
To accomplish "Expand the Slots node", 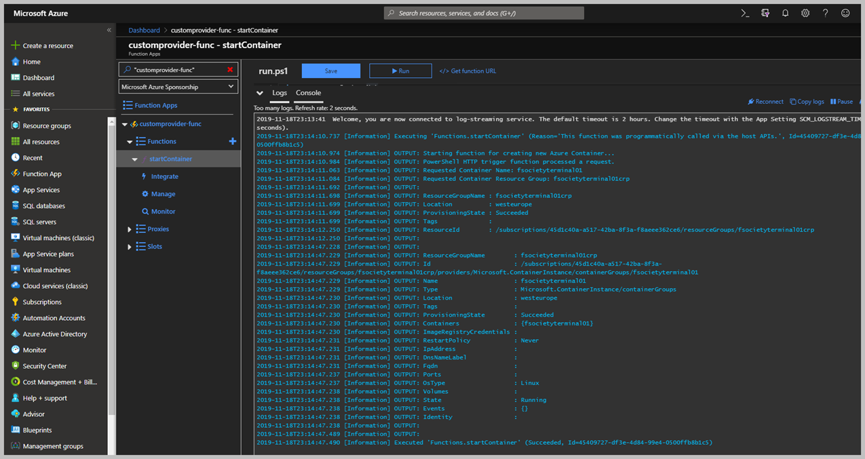I will tap(130, 247).
